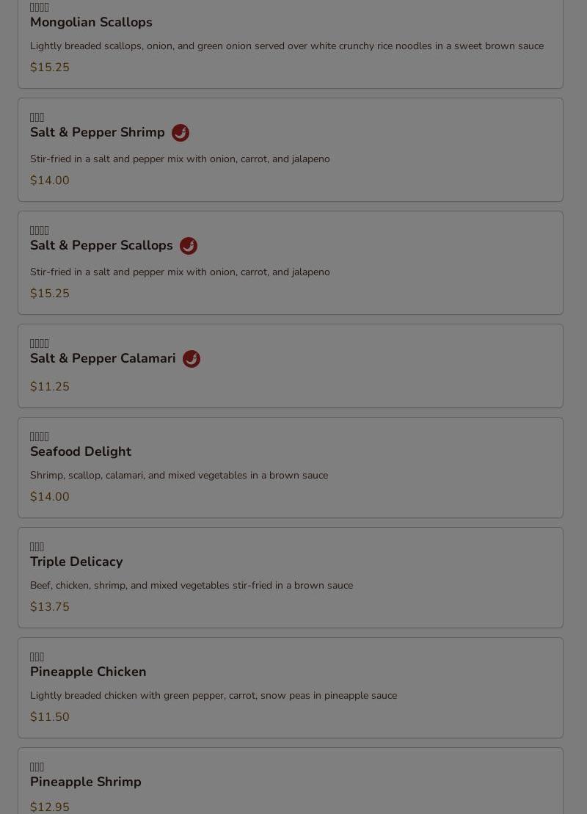Pick the Pineapple Chicken menu item
The height and width of the screenshot is (814, 587).
(x=88, y=672)
